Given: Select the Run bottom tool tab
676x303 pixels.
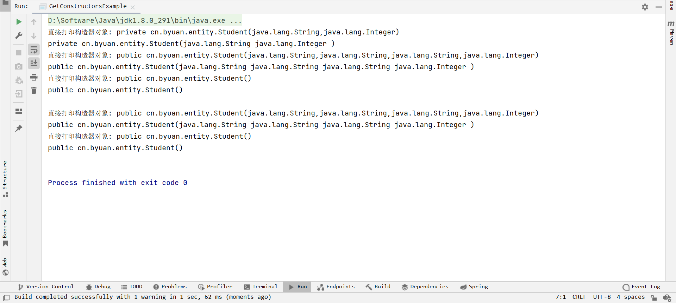Looking at the screenshot, I should (x=298, y=287).
